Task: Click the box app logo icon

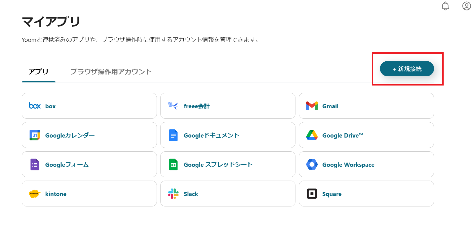Action: (x=35, y=106)
